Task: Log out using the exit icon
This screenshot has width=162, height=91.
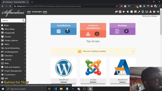Action: coord(158,12)
